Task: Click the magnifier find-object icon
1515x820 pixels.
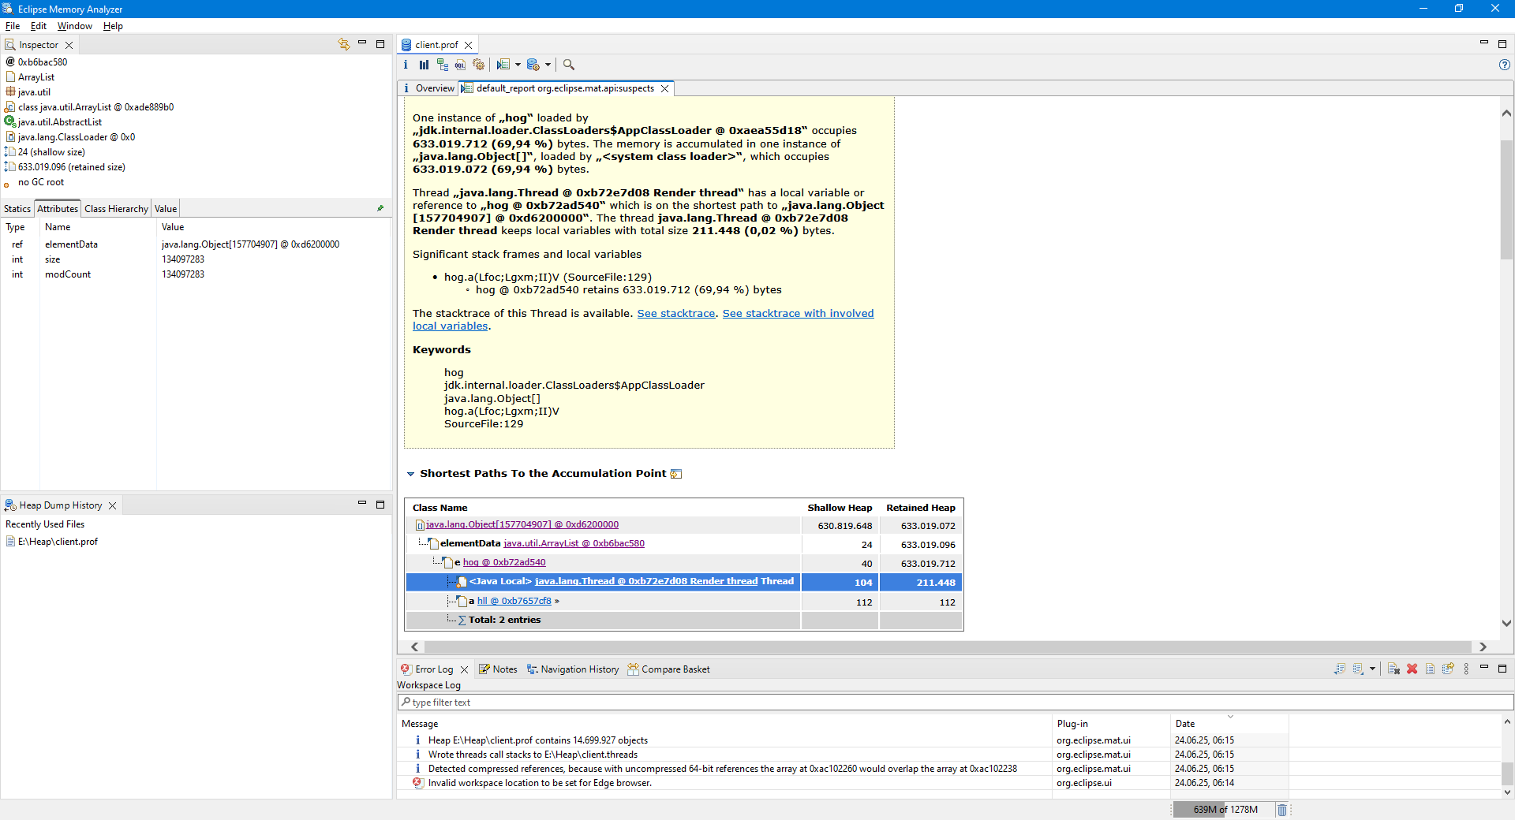Action: click(x=569, y=65)
